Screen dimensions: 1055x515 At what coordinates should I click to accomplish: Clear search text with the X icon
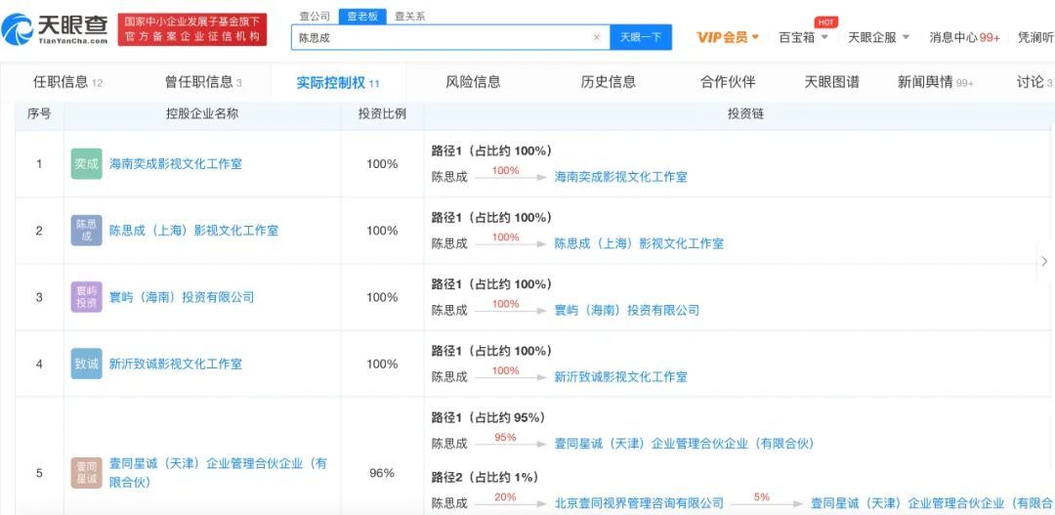[596, 38]
